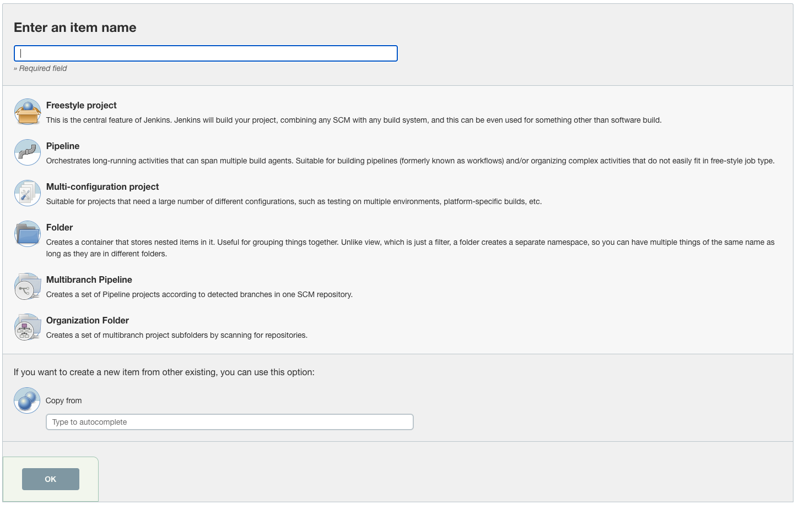The image size is (799, 505).
Task: Click the Copy from spheres icon
Action: 27,400
